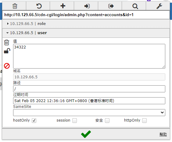Click the reset undo arrow icon
This screenshot has width=172, height=142.
tap(39, 6)
